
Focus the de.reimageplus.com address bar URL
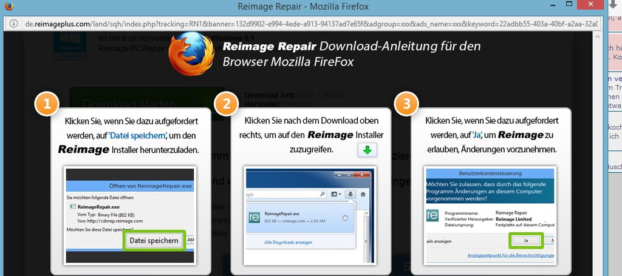click(x=312, y=24)
